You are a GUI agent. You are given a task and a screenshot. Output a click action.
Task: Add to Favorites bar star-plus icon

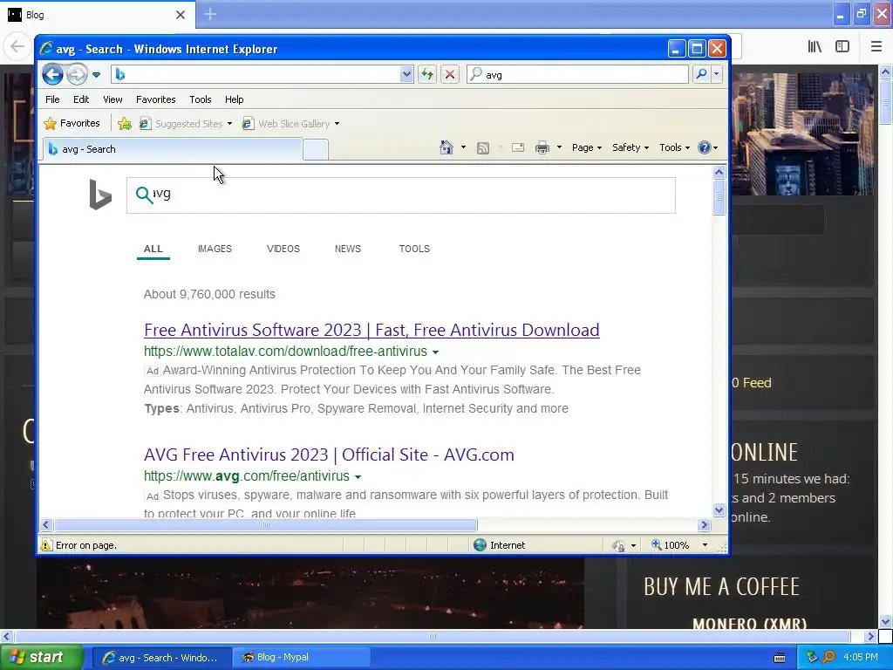coord(125,123)
